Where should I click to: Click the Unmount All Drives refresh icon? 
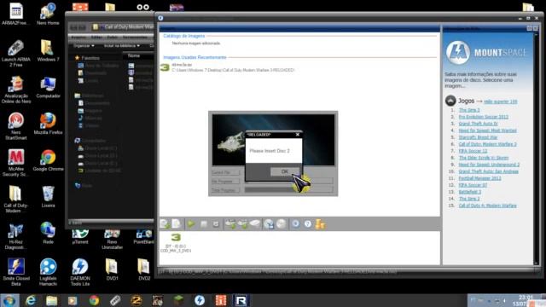tap(216, 224)
